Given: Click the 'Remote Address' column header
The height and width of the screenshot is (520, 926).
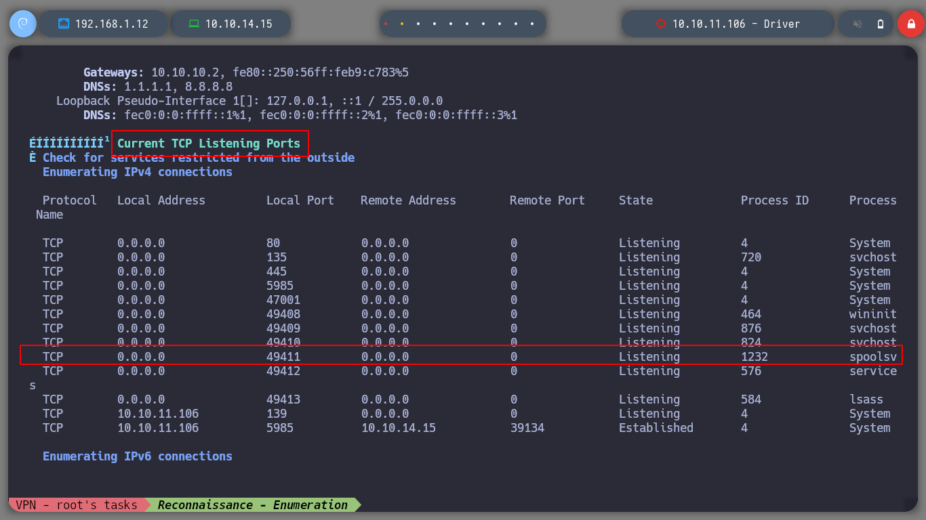Looking at the screenshot, I should point(409,200).
